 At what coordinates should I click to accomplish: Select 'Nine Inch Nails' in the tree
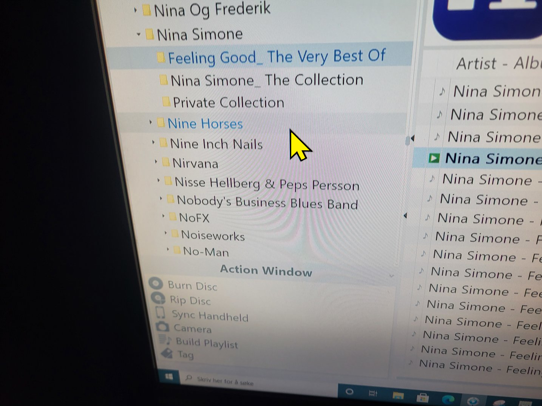[216, 144]
